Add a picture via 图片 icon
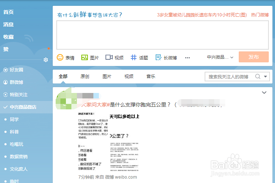The image size is (275, 183). click(84, 58)
